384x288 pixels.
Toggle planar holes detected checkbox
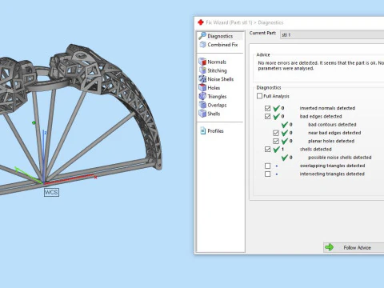[276, 141]
